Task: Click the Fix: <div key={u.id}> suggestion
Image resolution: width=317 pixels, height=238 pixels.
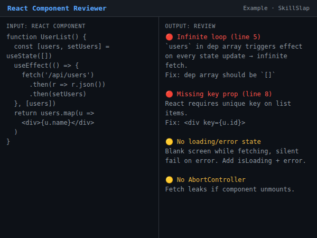Action: pyautogui.click(x=205, y=123)
